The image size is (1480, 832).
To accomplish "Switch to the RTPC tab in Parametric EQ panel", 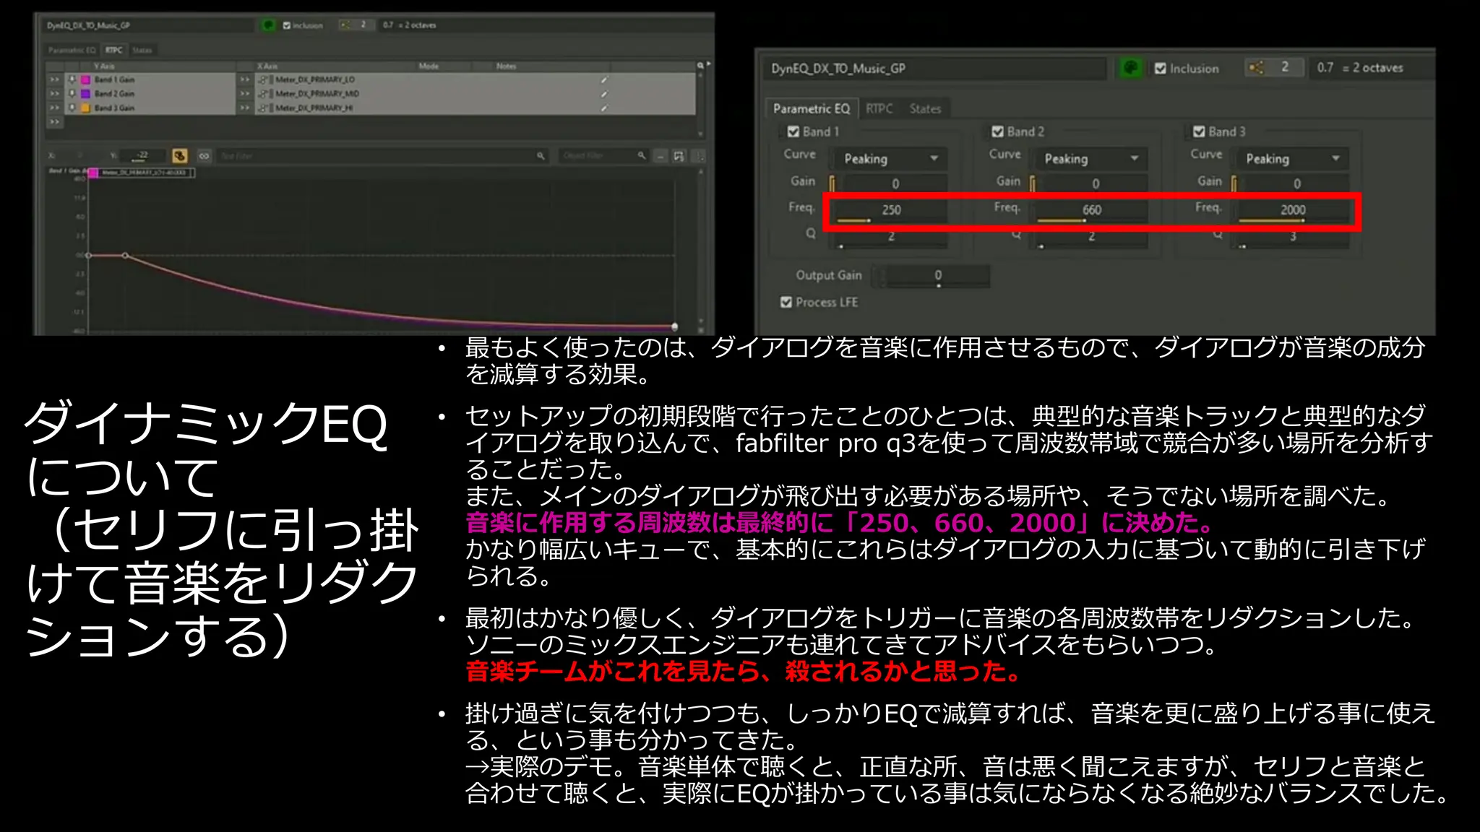I will click(x=879, y=108).
